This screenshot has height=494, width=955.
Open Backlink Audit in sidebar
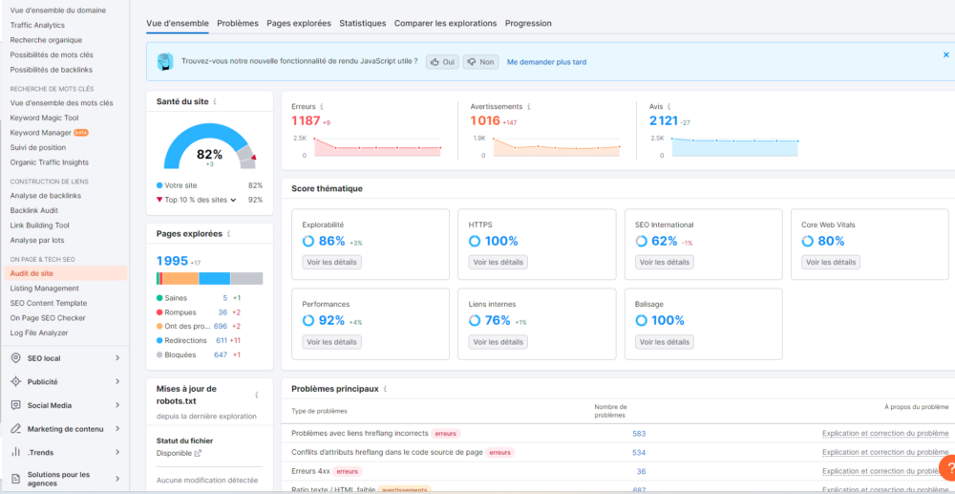click(34, 210)
